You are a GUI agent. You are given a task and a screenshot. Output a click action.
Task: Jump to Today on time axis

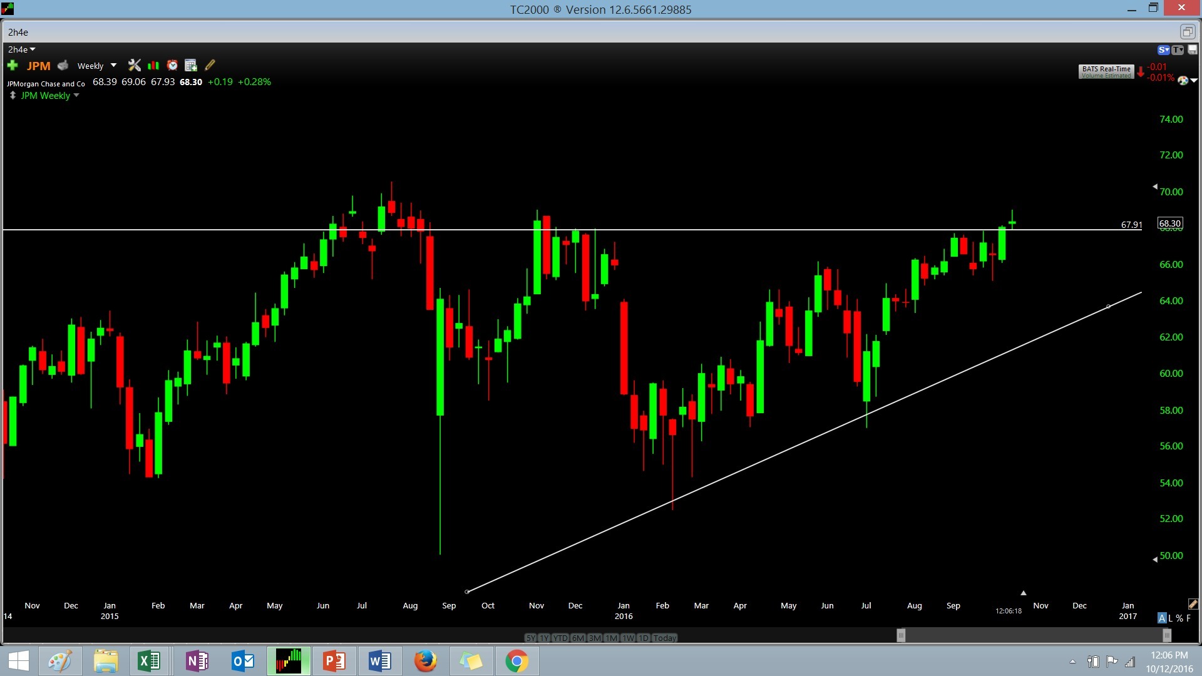665,638
